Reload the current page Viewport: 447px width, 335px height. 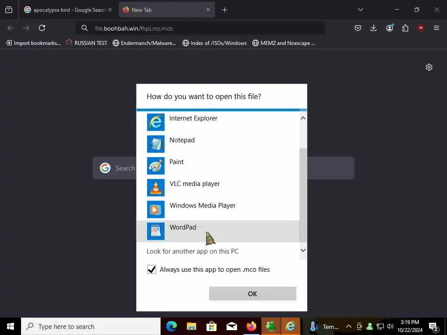tap(42, 28)
